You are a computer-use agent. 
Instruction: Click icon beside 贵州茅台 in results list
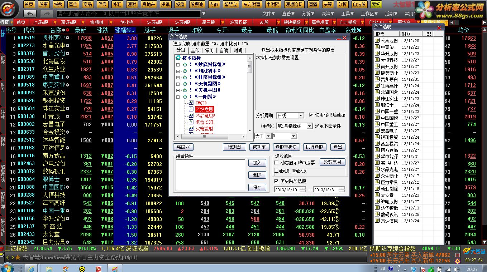pyautogui.click(x=377, y=79)
